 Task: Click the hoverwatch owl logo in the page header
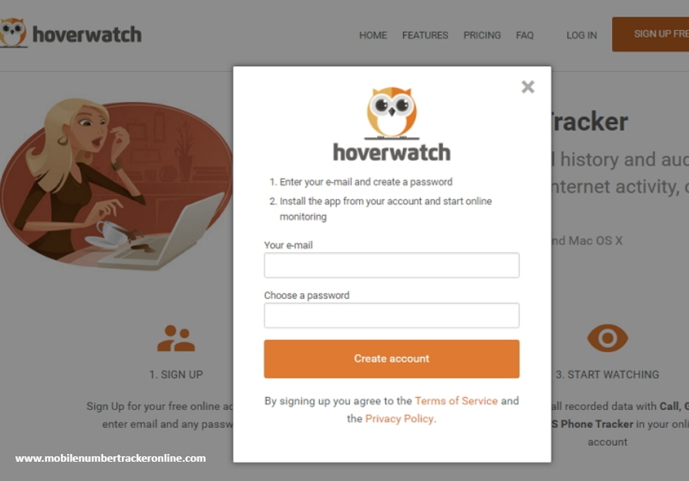click(13, 33)
